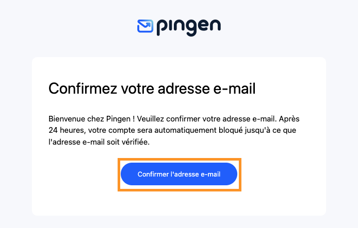
Task: Click the "pingen" wordmark text
Action: coord(188,26)
